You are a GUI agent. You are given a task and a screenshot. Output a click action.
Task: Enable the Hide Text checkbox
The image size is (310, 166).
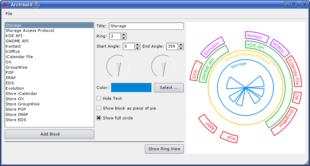99,98
